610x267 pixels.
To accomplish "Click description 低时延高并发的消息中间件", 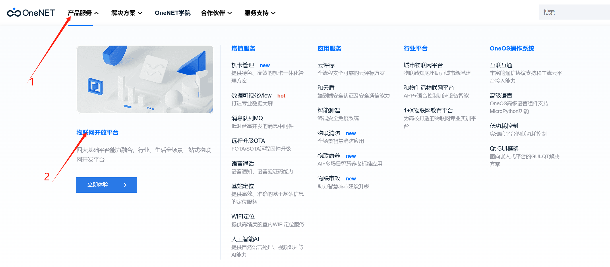I will 262,126.
